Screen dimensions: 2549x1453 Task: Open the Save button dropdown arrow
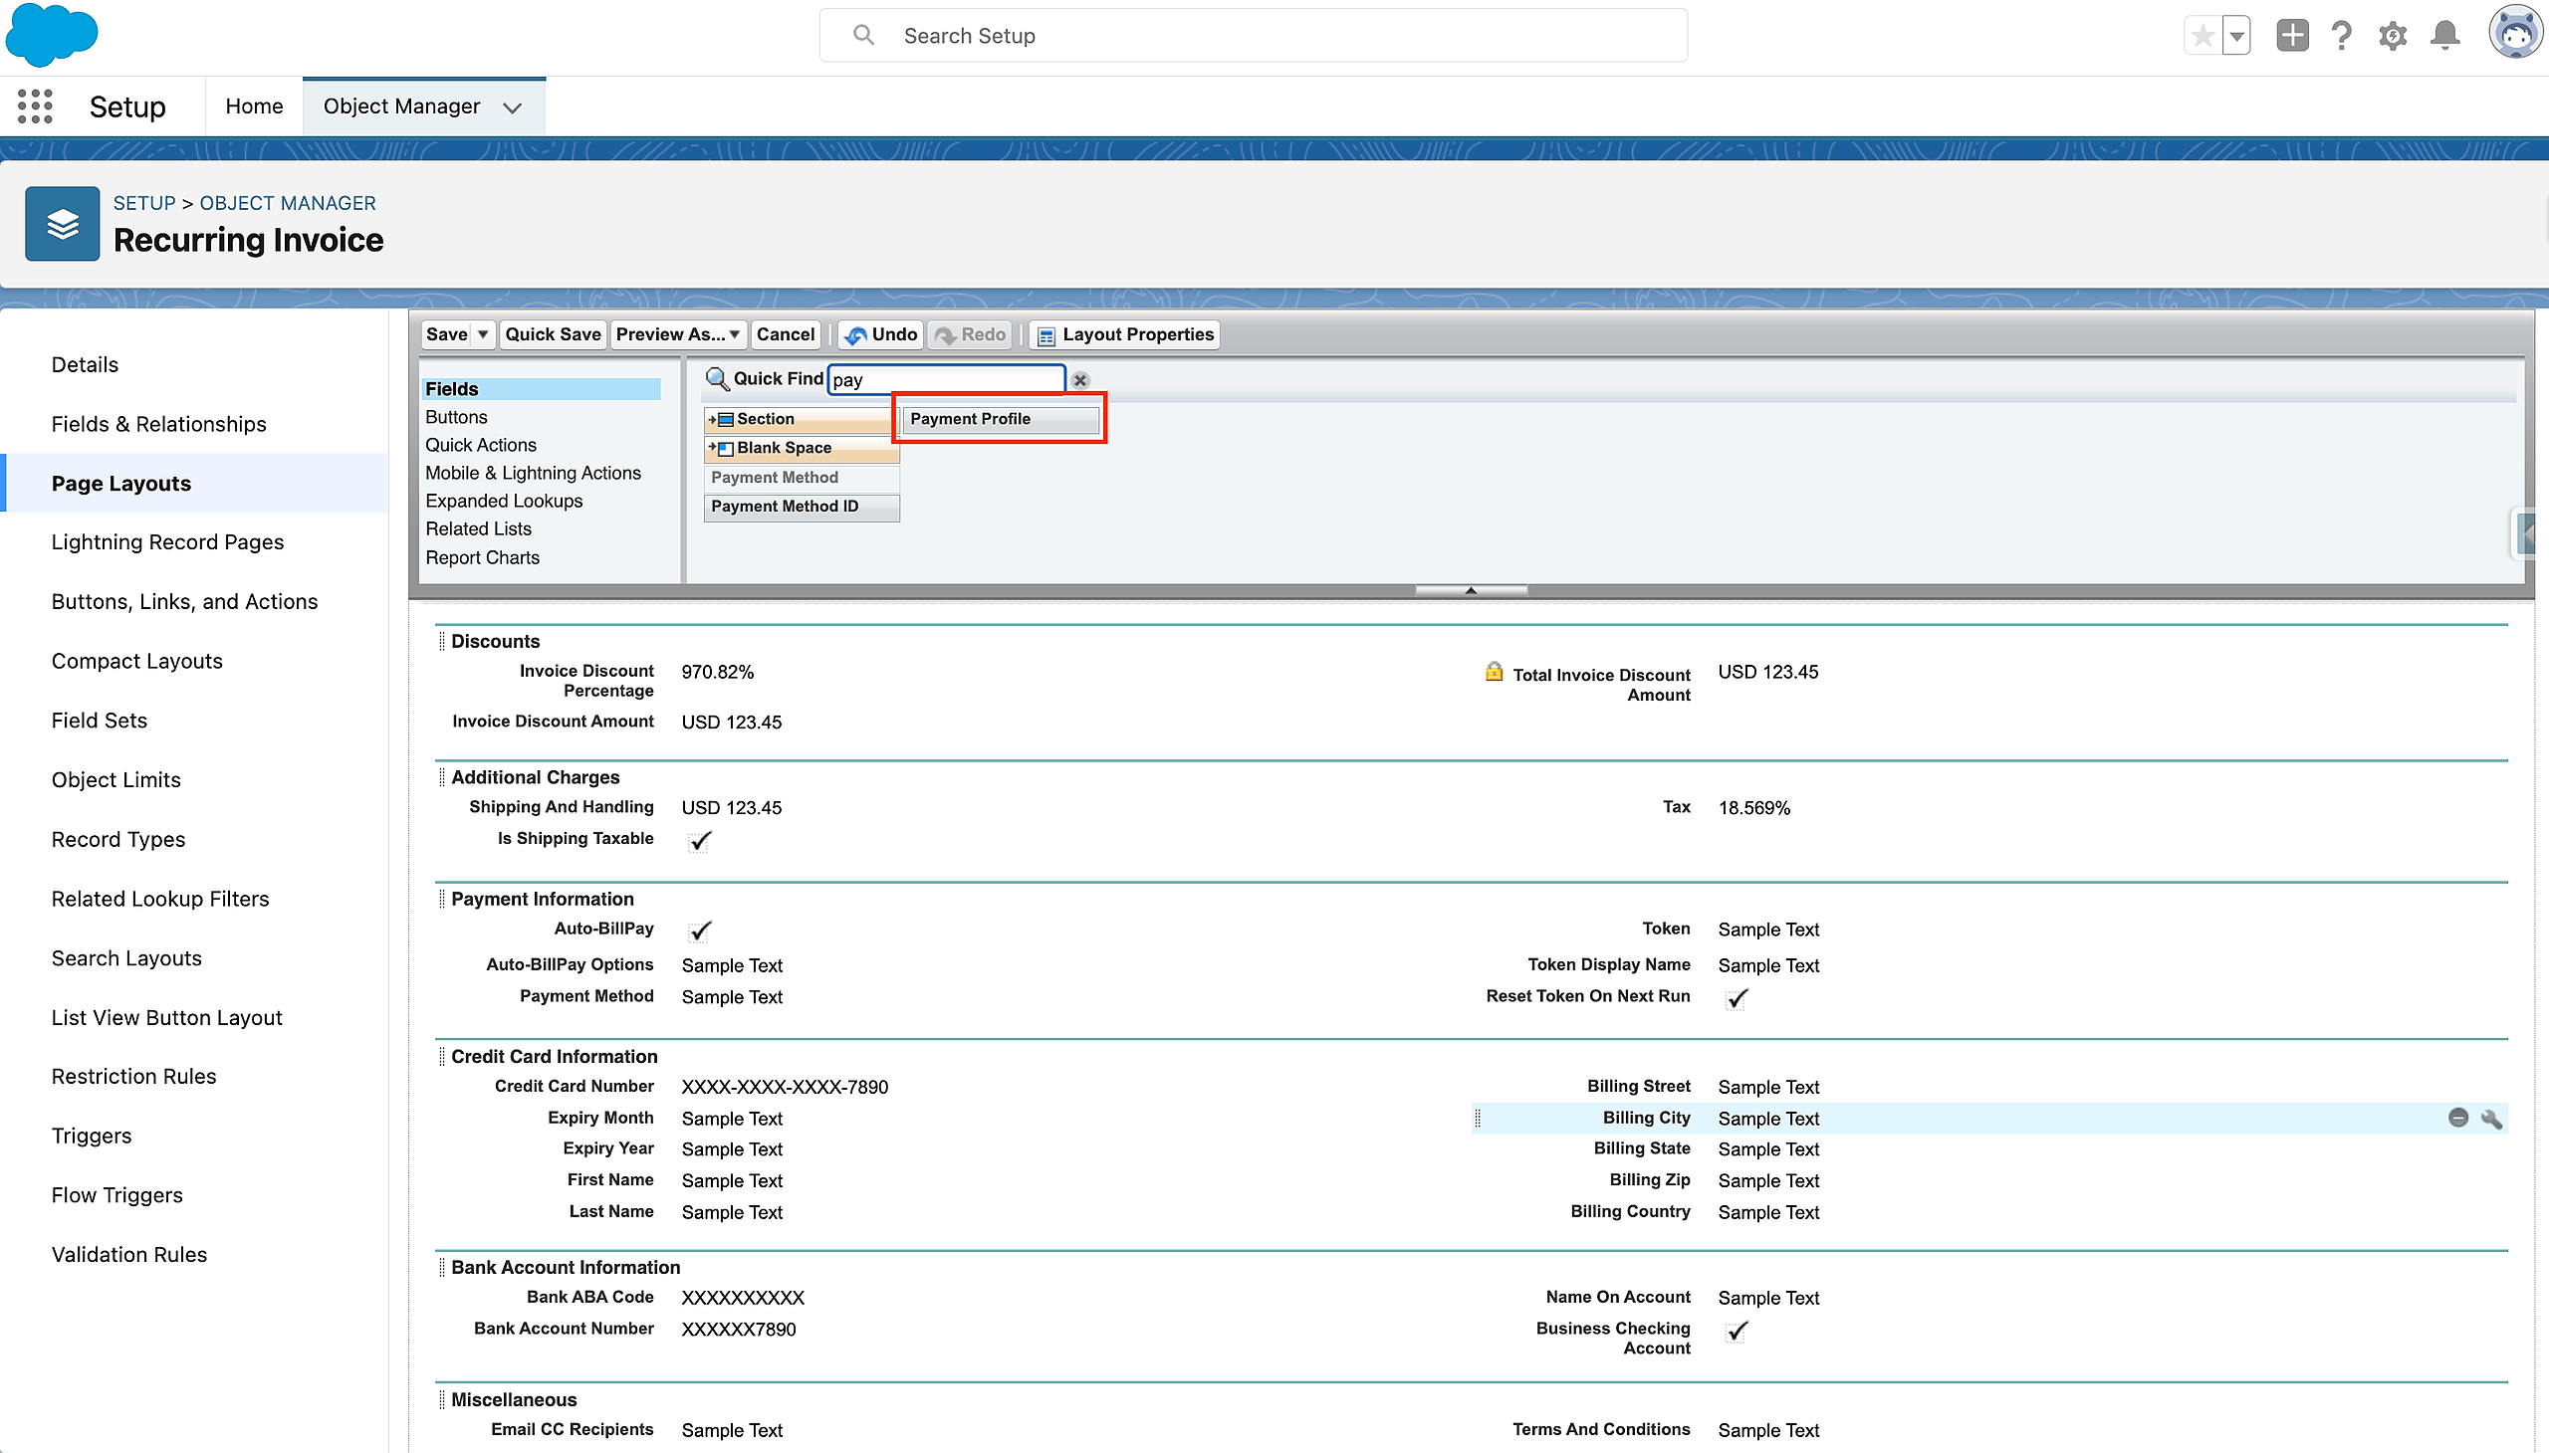[x=482, y=334]
